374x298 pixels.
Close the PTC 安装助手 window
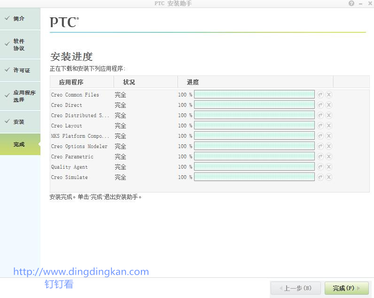[370, 4]
